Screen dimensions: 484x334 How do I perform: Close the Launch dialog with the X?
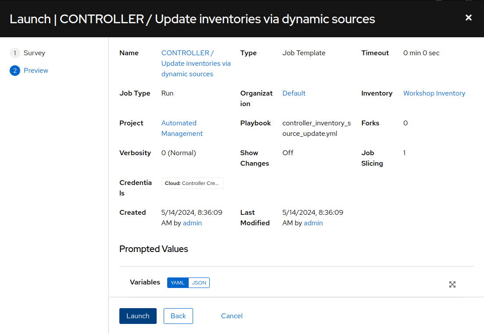point(468,18)
